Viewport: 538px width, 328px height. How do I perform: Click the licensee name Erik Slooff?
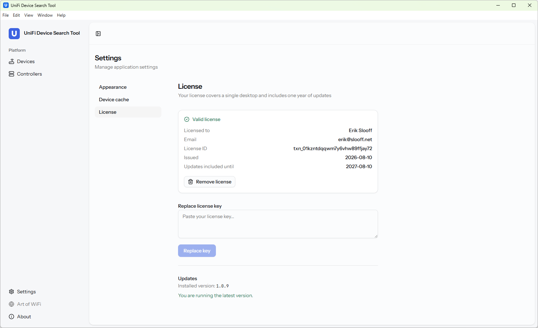click(x=360, y=130)
